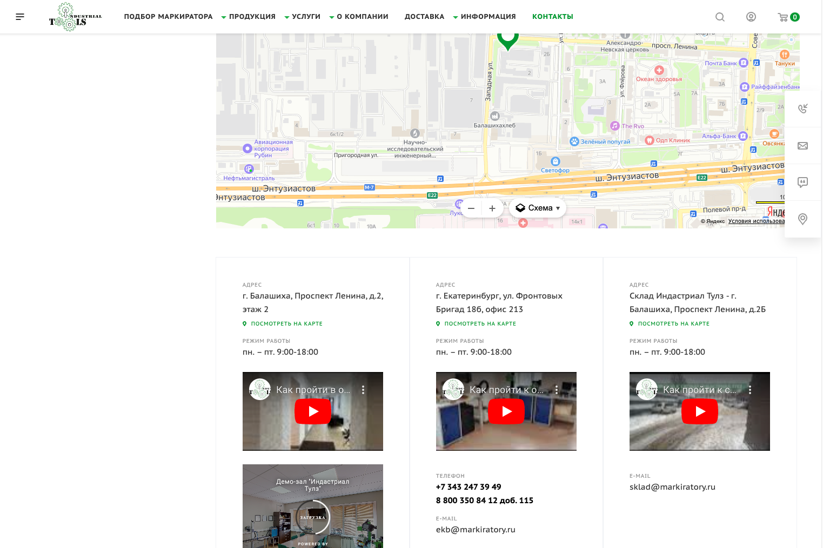Click the Industrial Tools logo

point(75,17)
